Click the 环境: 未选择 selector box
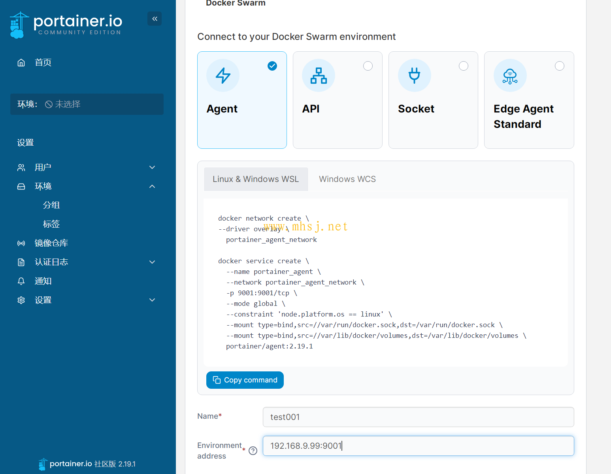The image size is (611, 474). [x=87, y=104]
